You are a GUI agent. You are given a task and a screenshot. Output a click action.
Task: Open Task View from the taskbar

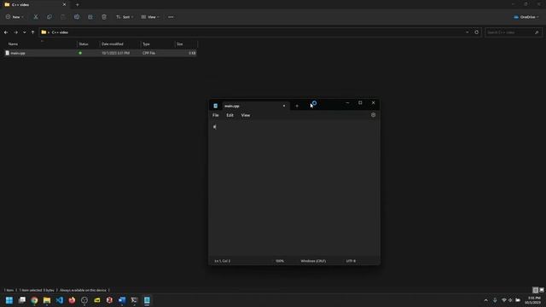click(x=22, y=300)
